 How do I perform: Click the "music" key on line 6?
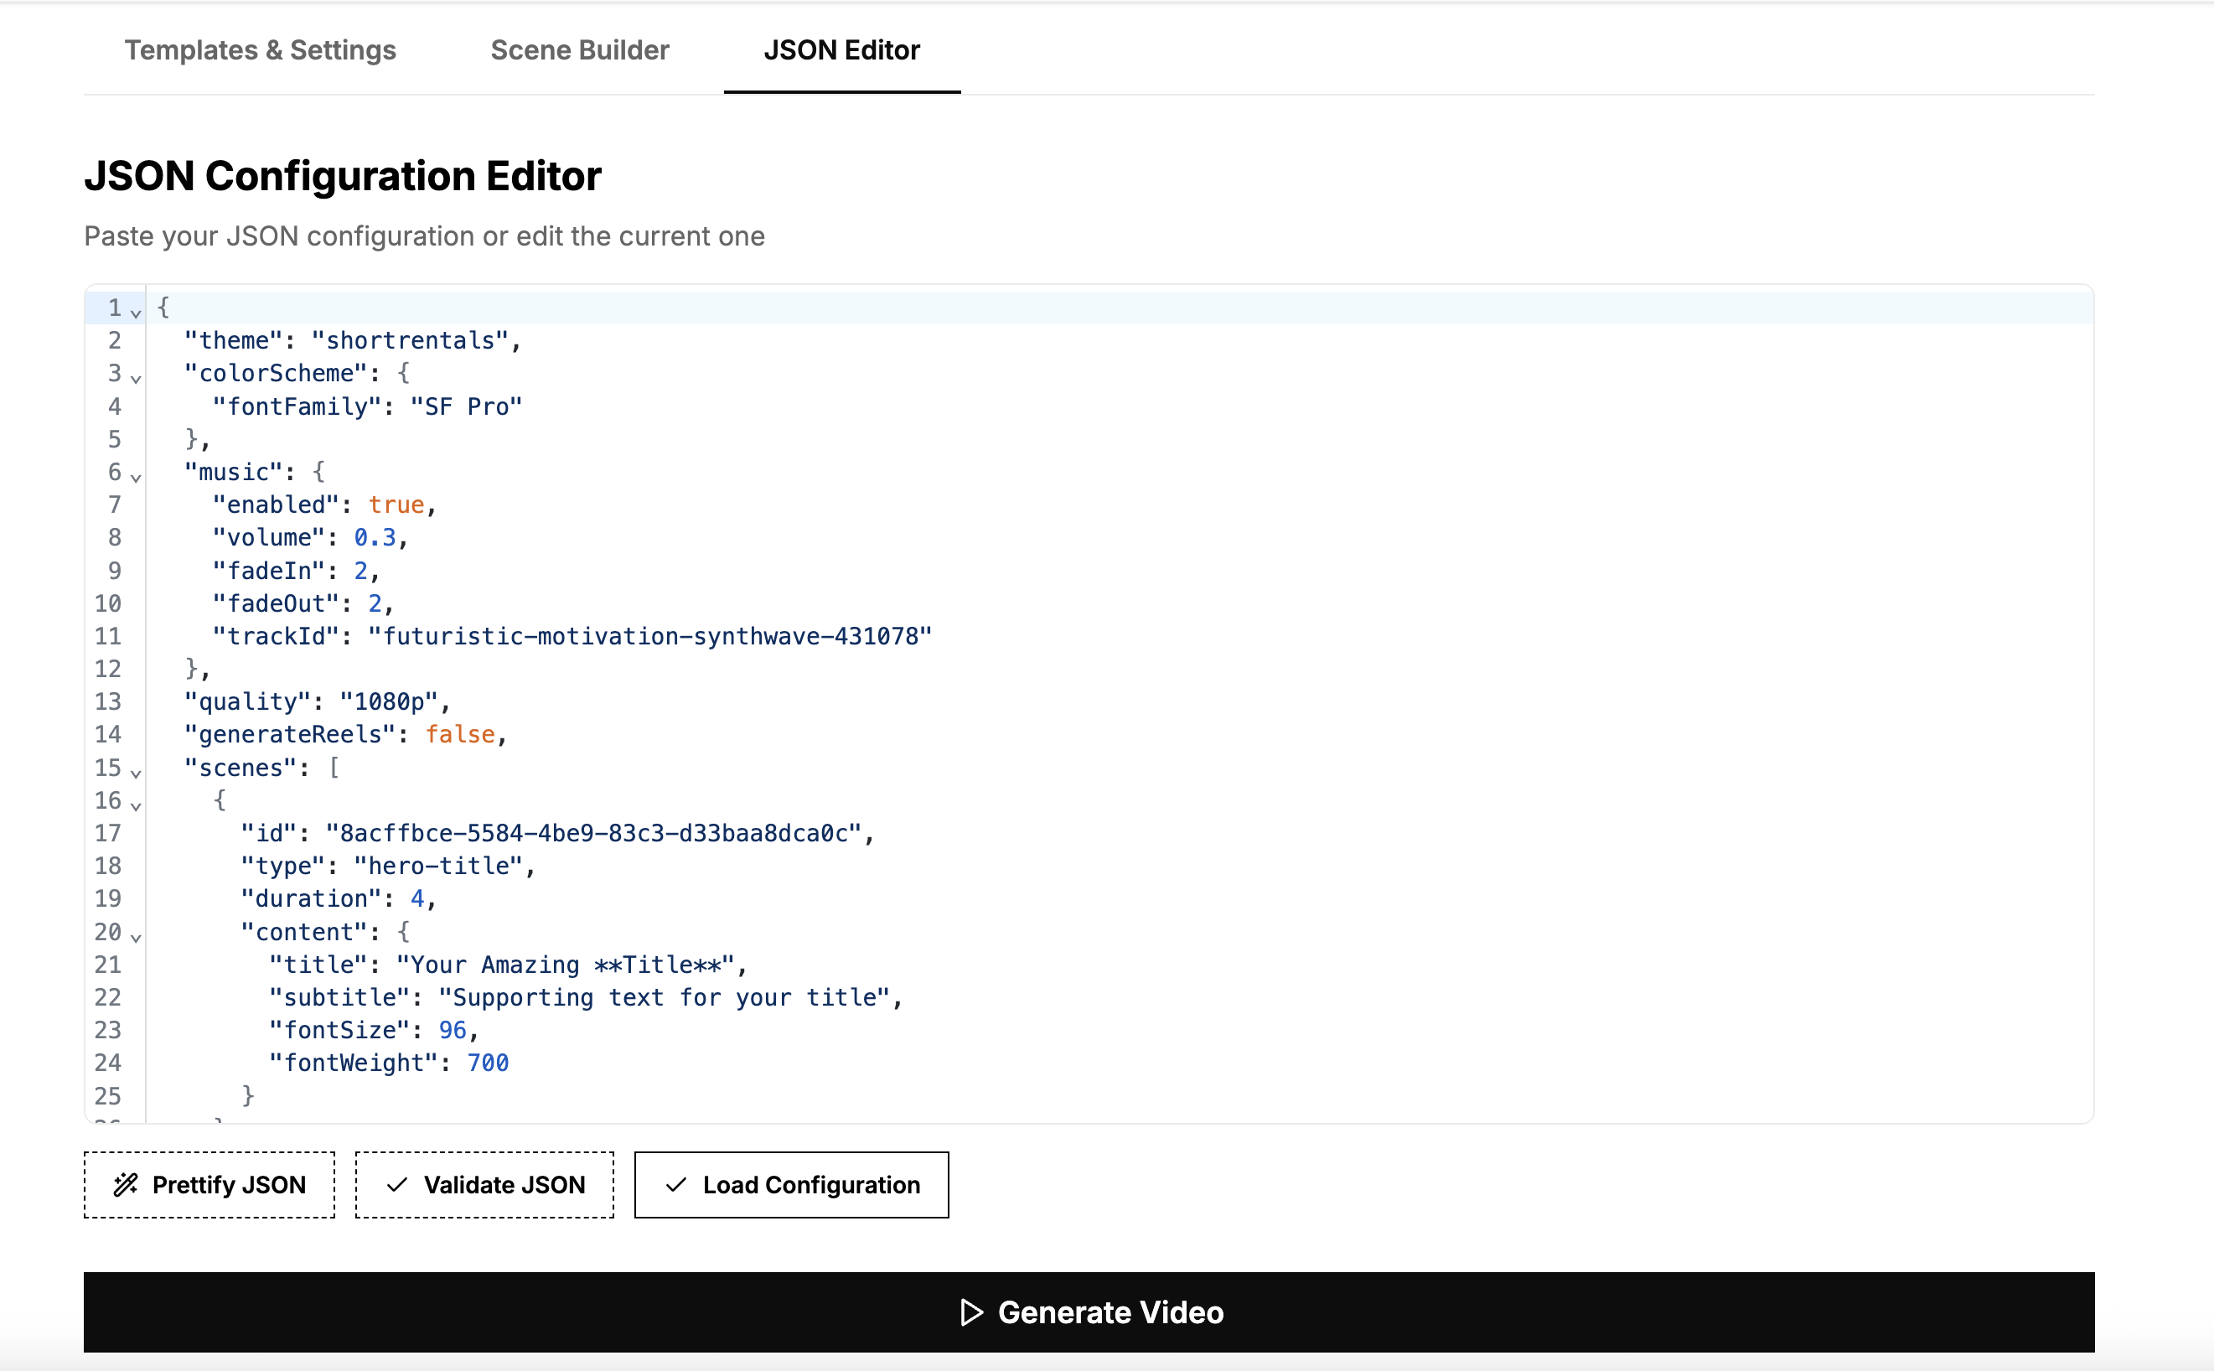click(233, 472)
